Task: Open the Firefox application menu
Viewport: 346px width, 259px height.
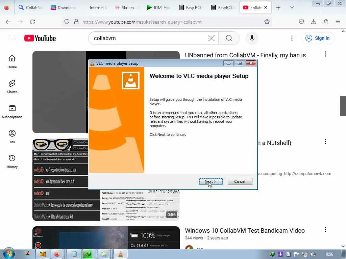Action: click(338, 22)
